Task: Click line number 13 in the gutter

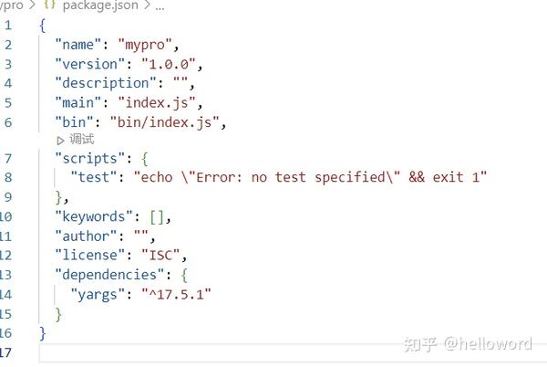Action: pyautogui.click(x=6, y=274)
